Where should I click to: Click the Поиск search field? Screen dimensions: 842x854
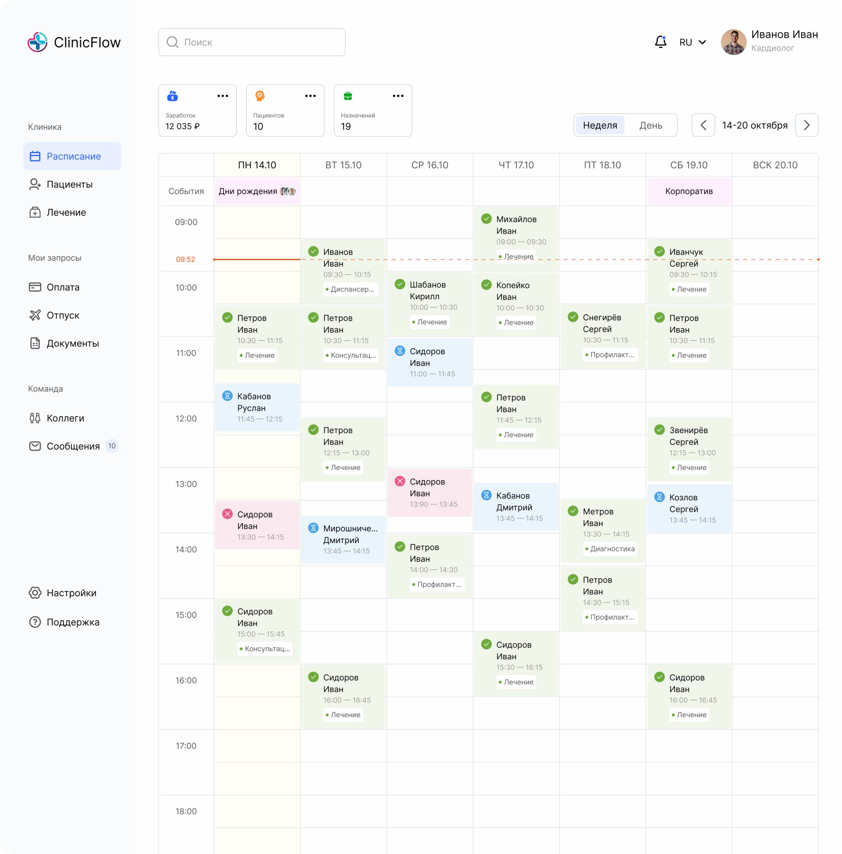point(252,42)
